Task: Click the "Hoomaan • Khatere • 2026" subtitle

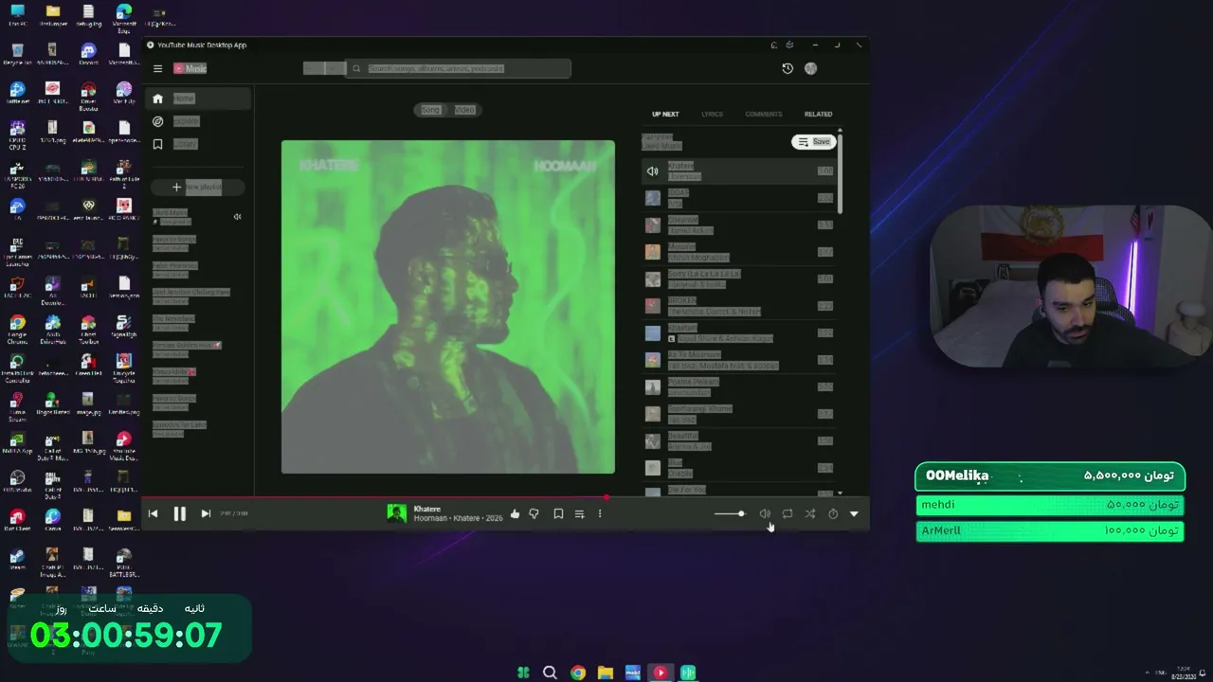Action: [459, 519]
